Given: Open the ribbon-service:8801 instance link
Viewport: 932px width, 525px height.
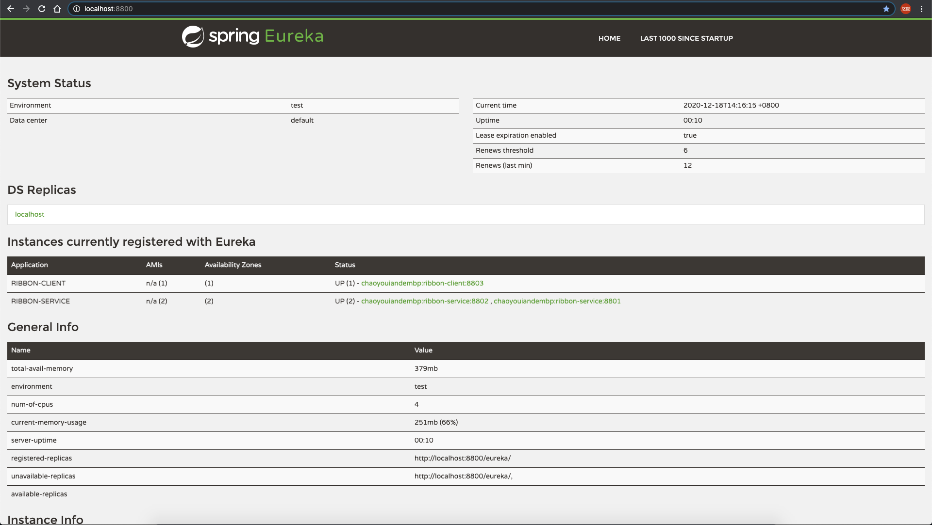Looking at the screenshot, I should [557, 301].
